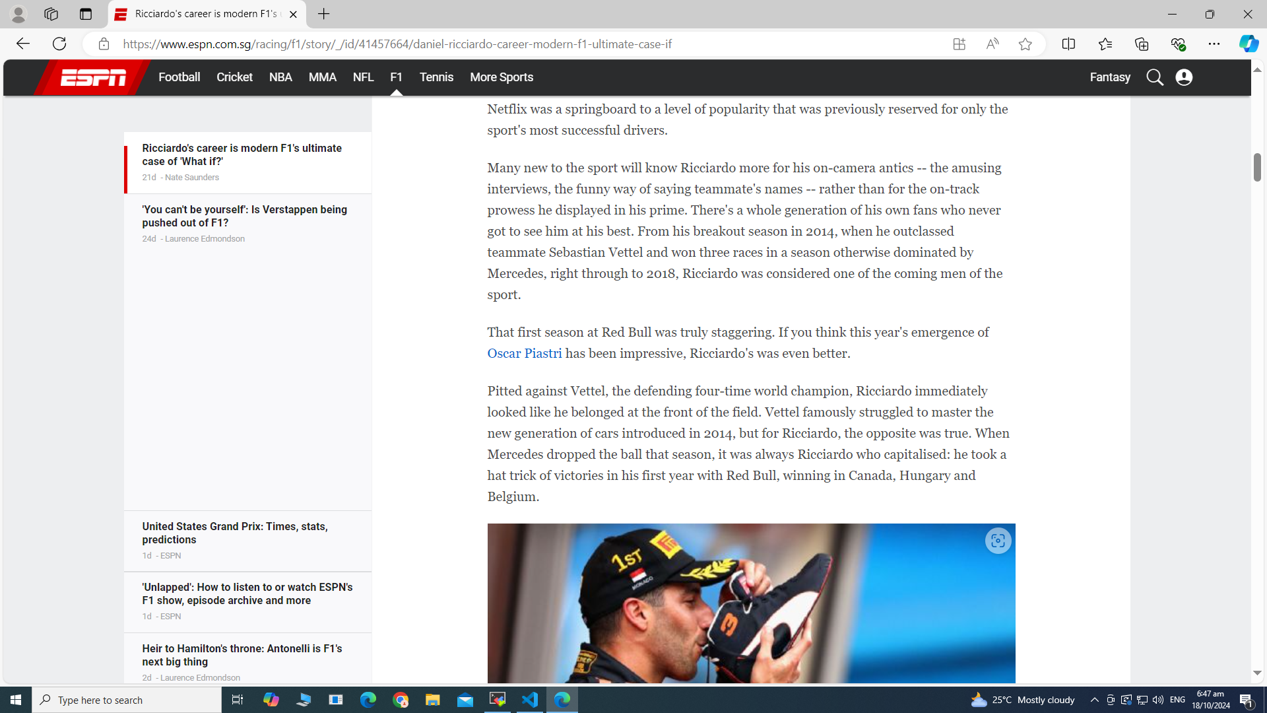Open the Read aloud icon in the address bar
Viewport: 1267px width, 713px height.
tap(992, 44)
